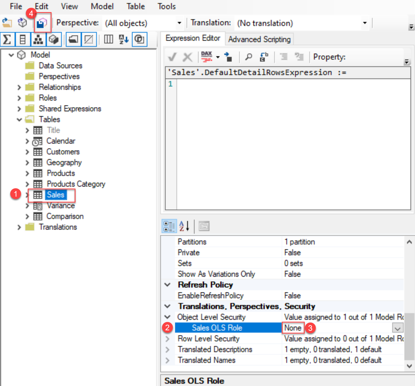Image resolution: width=415 pixels, height=386 pixels.
Task: Click the magnifier find icon in Expression Editor
Action: click(x=248, y=57)
